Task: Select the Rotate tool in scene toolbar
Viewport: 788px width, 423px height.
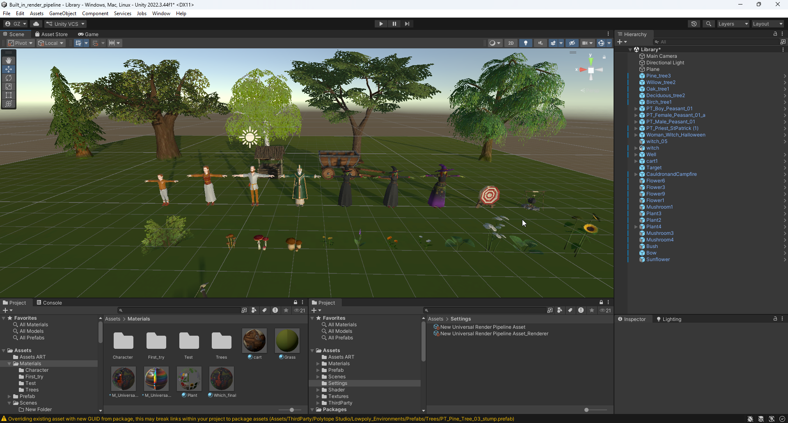Action: pos(9,78)
